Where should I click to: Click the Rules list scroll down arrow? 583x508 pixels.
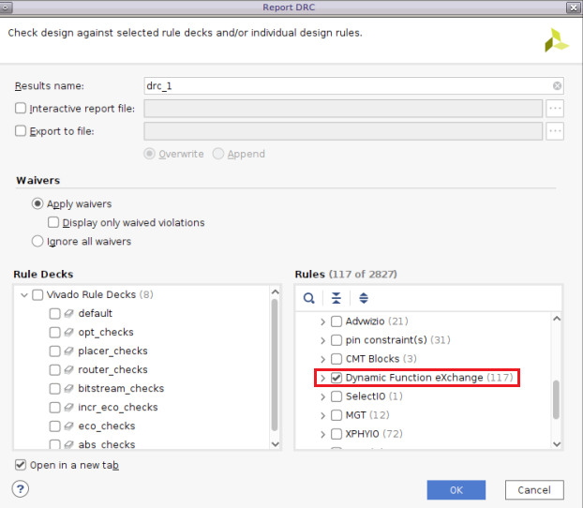coord(557,444)
